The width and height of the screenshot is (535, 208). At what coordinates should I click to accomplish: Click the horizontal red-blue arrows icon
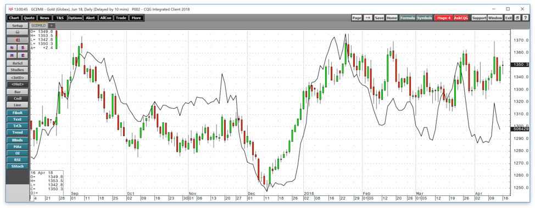12,47
